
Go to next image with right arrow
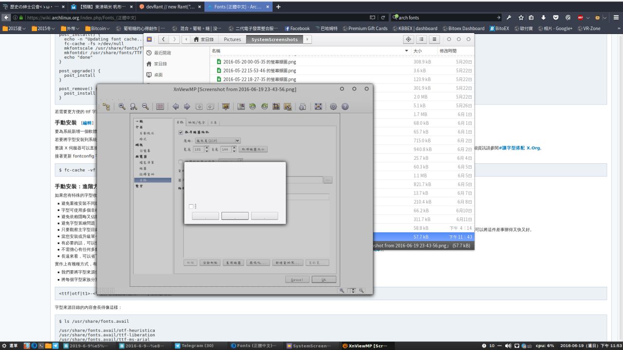[x=187, y=107]
